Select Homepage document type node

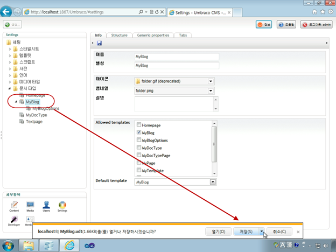(x=36, y=95)
